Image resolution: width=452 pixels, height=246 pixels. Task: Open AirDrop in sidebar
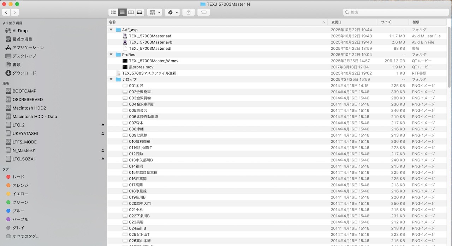point(20,31)
